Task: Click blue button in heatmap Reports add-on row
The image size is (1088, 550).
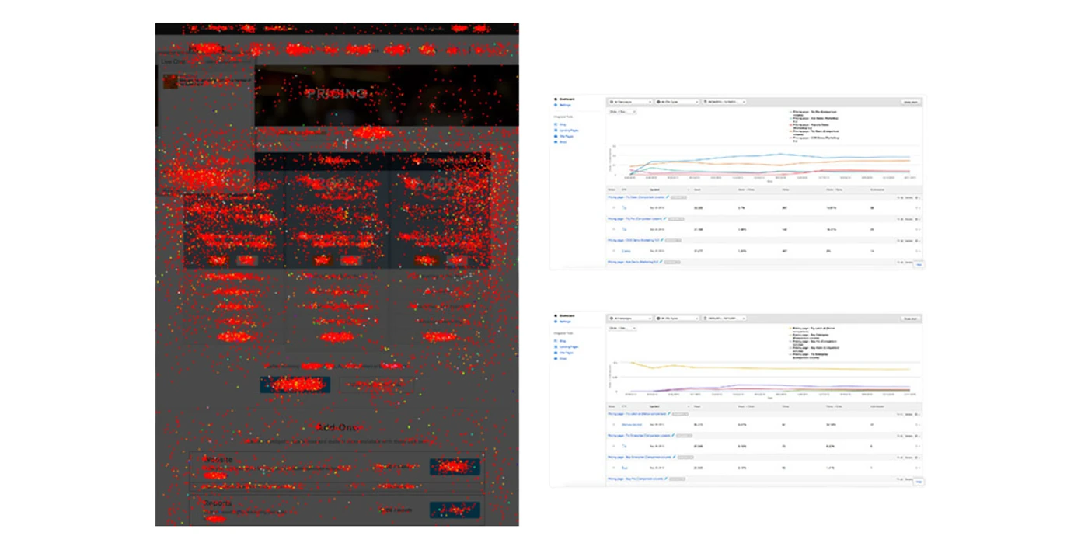Action: point(455,510)
